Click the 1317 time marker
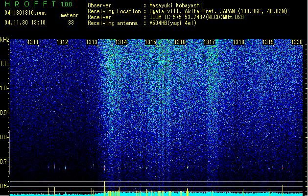Viewport: 308px width, 196px height. click(209, 42)
